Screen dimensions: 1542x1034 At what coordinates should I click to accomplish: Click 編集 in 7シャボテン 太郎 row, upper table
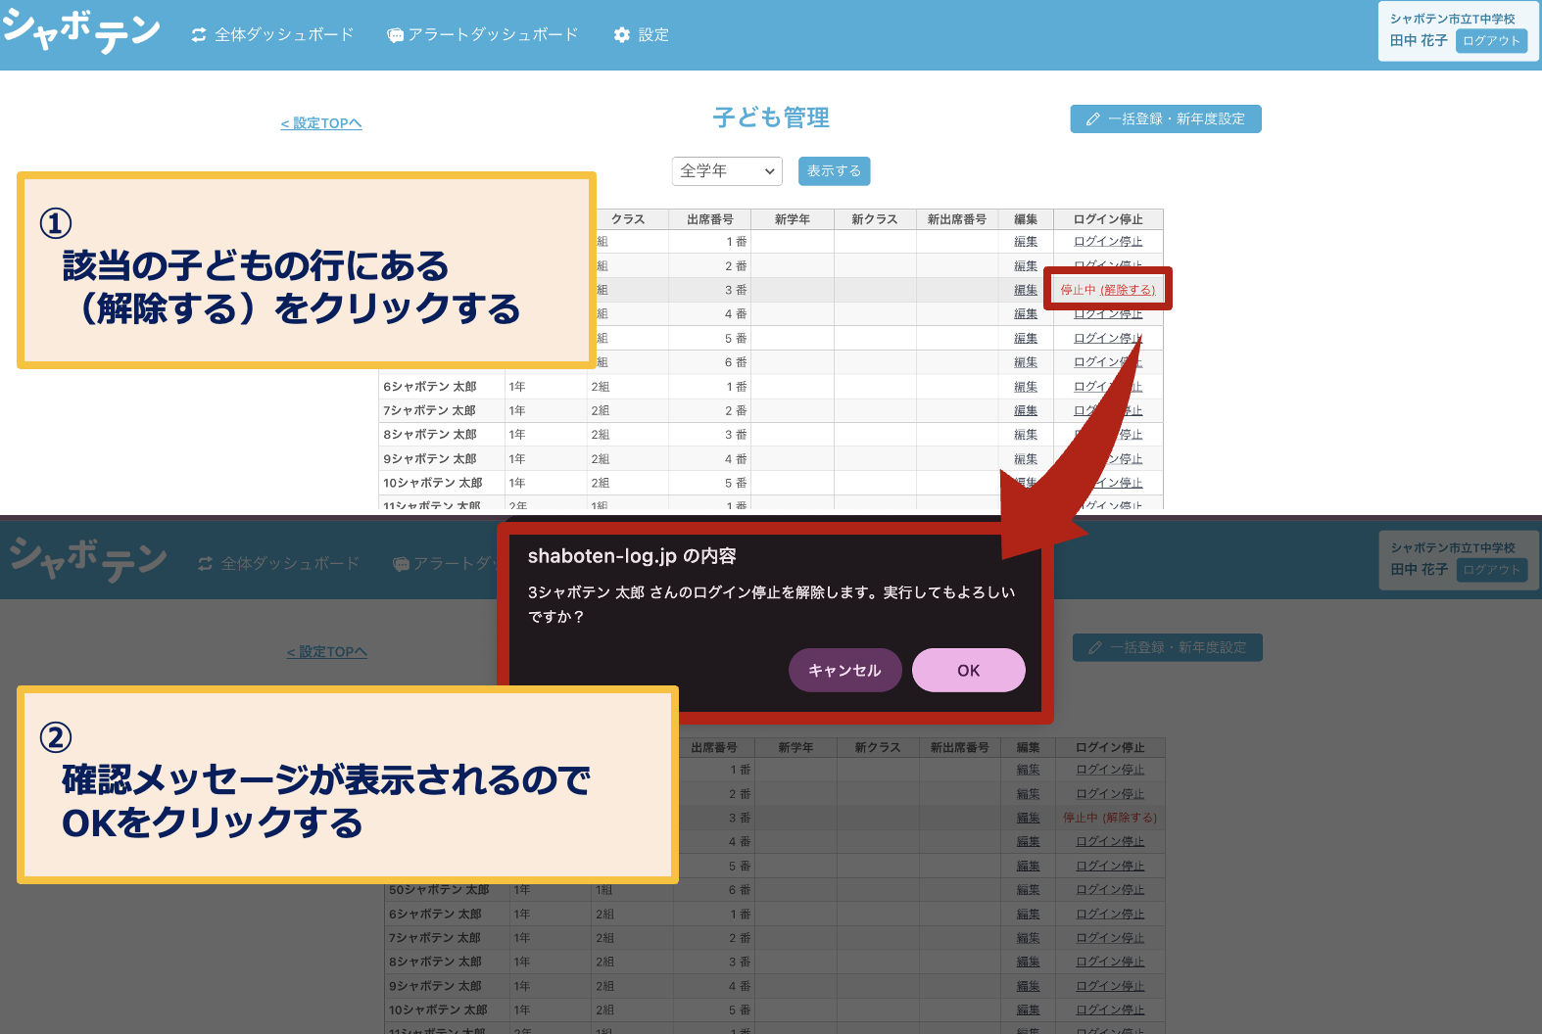point(1026,411)
